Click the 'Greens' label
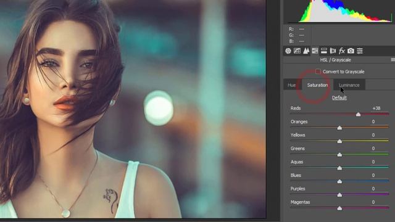 click(297, 149)
